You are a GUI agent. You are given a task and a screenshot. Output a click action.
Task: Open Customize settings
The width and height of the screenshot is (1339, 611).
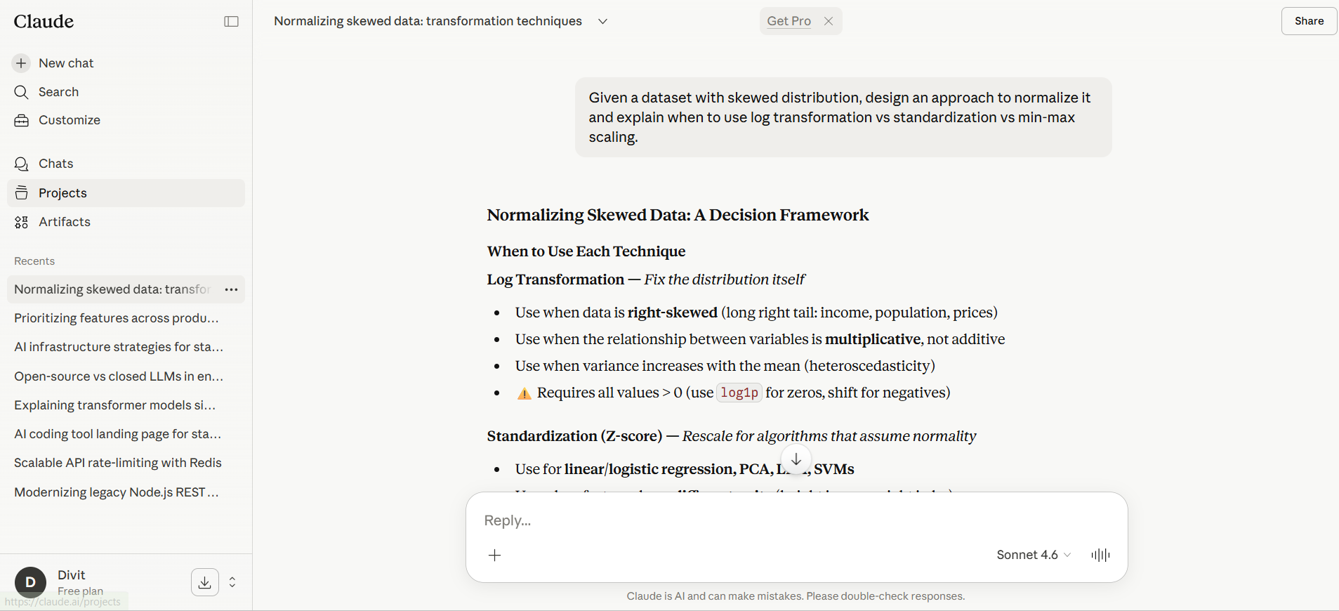[x=68, y=120]
